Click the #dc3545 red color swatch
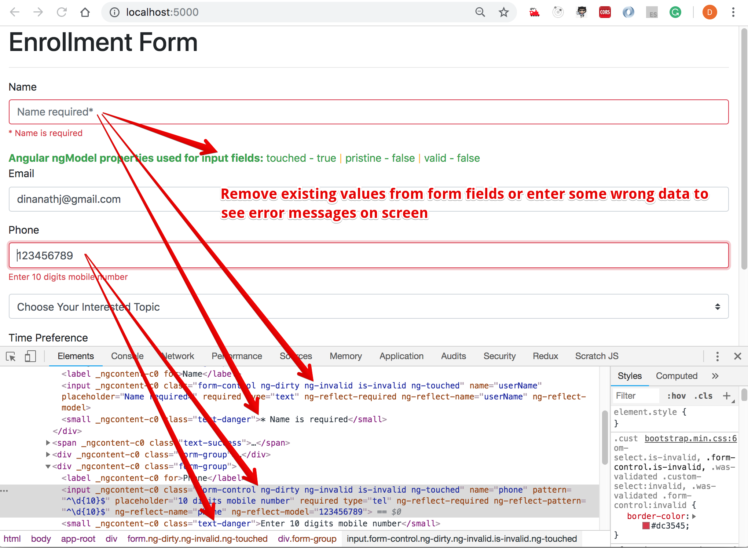Screen dimensions: 748x548 [646, 526]
